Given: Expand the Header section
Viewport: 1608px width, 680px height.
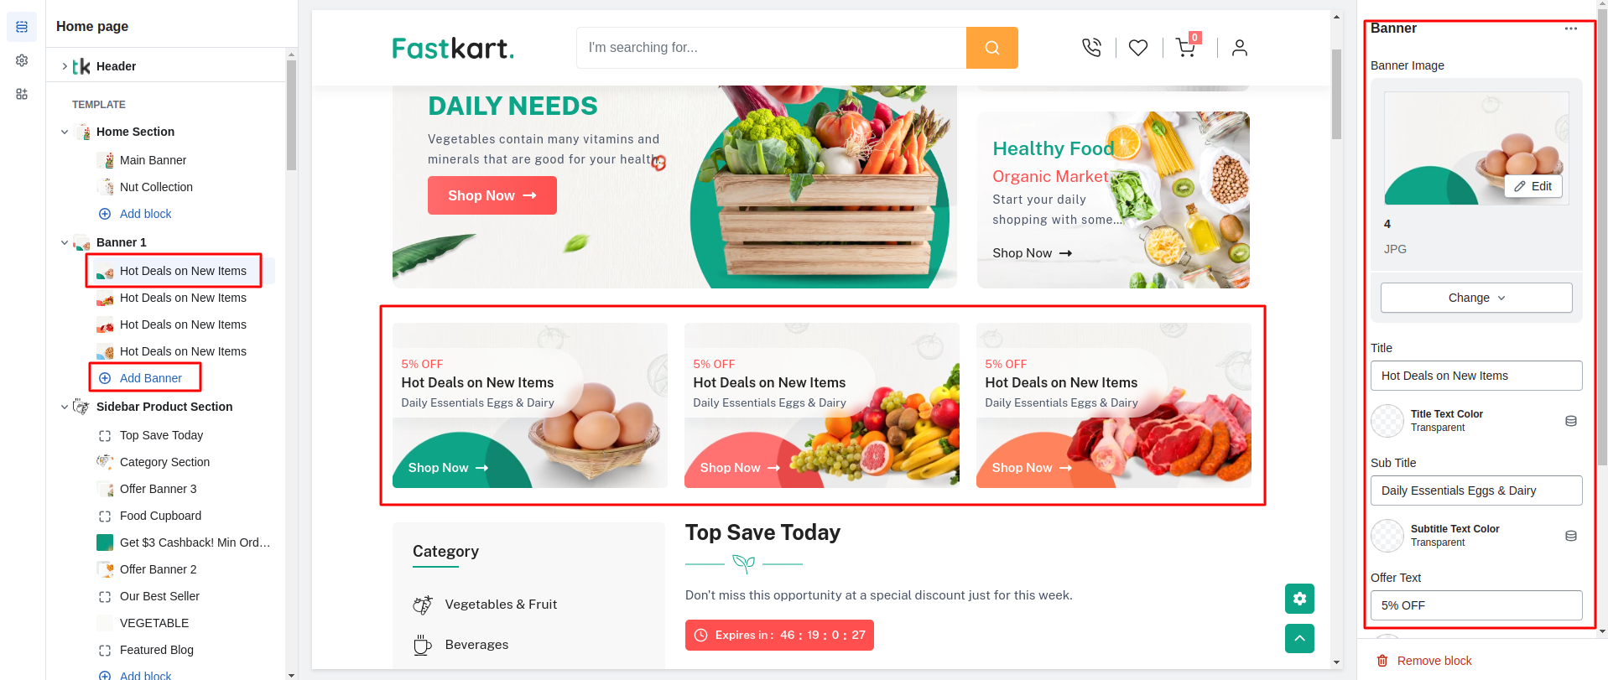Looking at the screenshot, I should [x=65, y=66].
